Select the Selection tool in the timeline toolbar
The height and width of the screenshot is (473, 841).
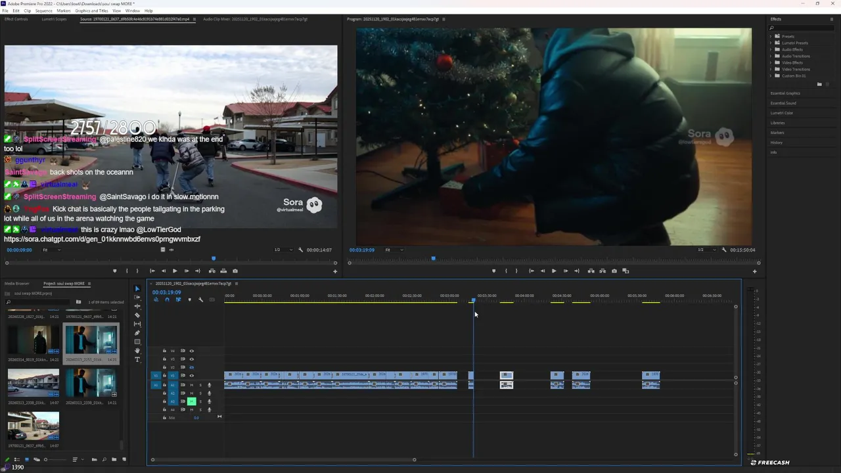point(137,288)
